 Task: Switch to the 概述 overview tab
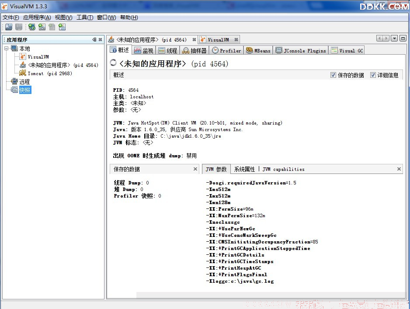119,50
